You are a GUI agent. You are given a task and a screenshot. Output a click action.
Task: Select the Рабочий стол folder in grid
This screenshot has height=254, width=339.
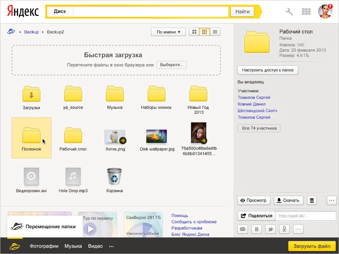73,135
